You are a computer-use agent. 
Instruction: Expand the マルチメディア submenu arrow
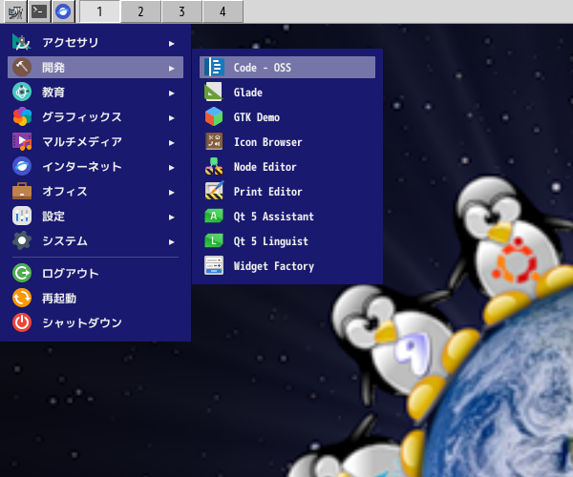(x=171, y=143)
